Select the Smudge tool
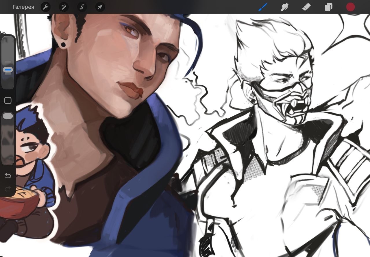 [285, 7]
